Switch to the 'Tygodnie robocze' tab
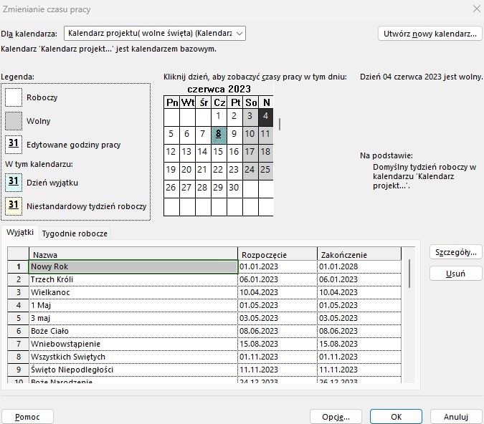Viewport: 484px width, 424px height. point(75,233)
